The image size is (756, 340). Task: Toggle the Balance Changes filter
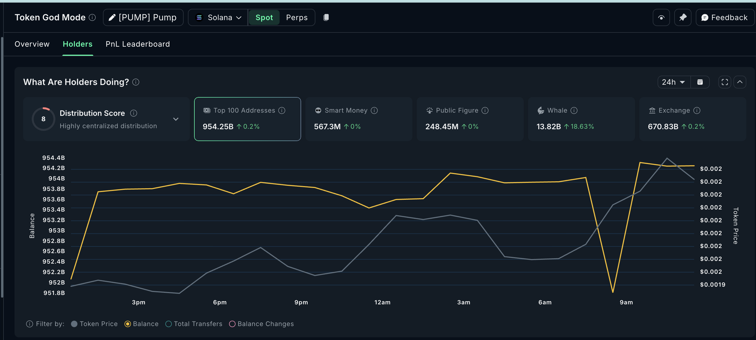[x=232, y=324]
